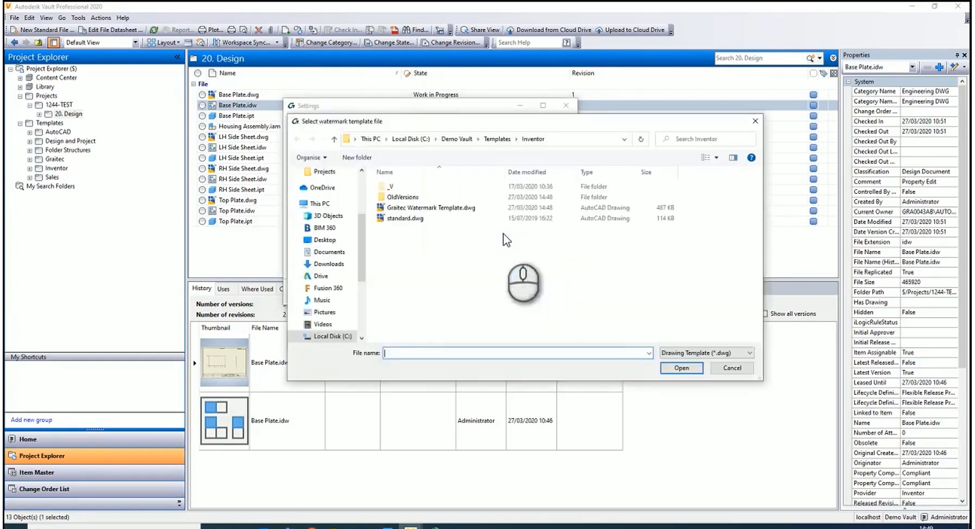Collapse the Project Explorer pane with chevrons
The height and width of the screenshot is (529, 975).
(x=177, y=57)
